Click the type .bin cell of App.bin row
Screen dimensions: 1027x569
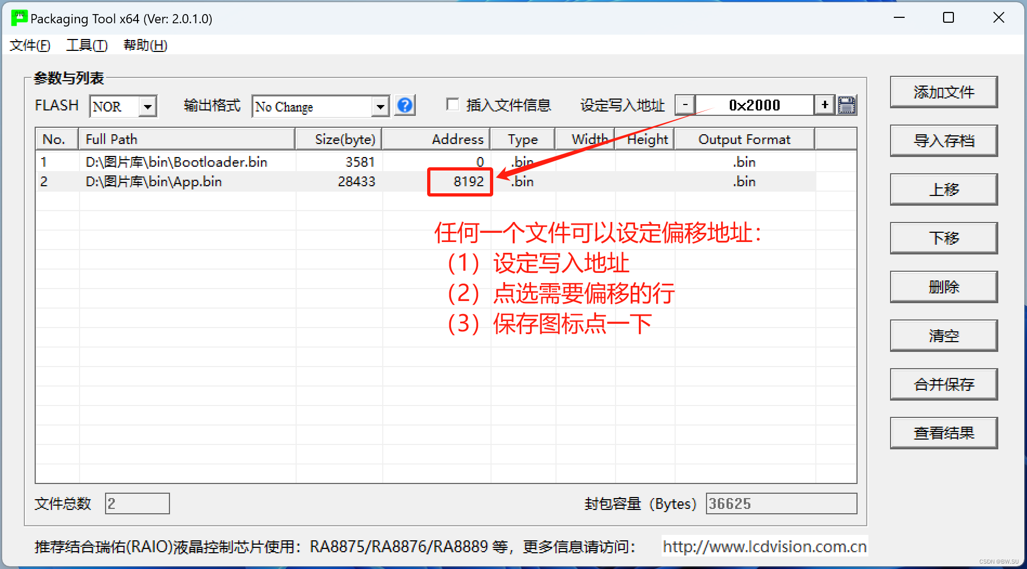click(x=523, y=181)
